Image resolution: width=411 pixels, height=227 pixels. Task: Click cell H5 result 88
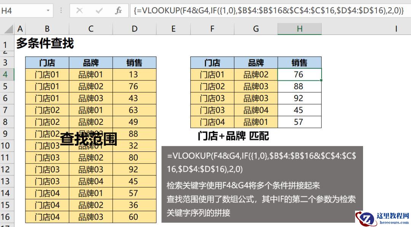[x=299, y=86]
